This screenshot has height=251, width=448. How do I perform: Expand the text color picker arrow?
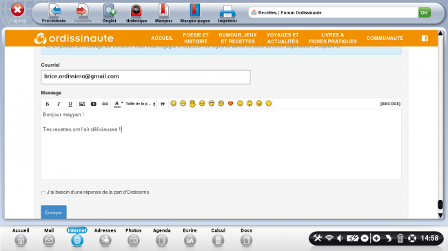122,102
